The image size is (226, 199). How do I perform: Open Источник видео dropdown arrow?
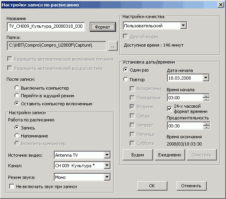coord(107,155)
